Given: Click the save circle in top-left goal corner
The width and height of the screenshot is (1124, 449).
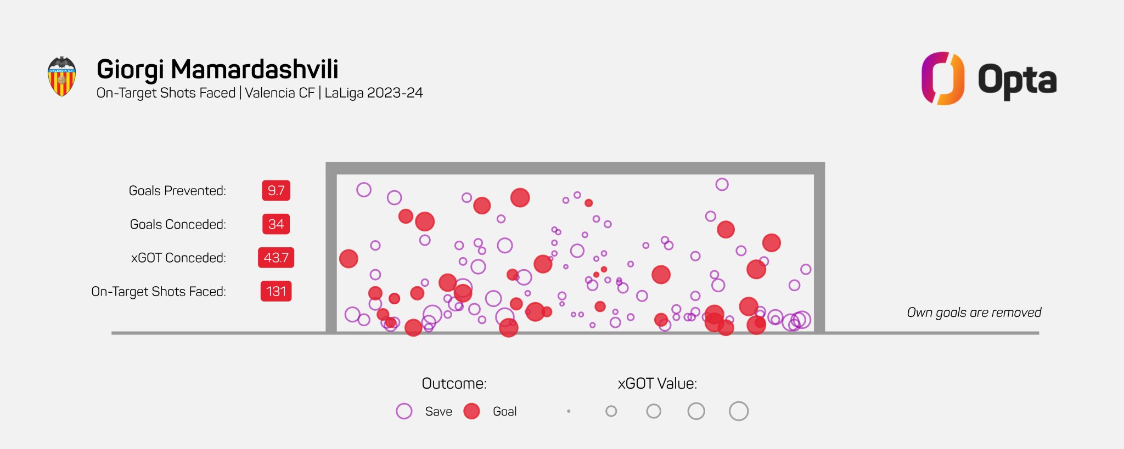Looking at the screenshot, I should coord(364,190).
